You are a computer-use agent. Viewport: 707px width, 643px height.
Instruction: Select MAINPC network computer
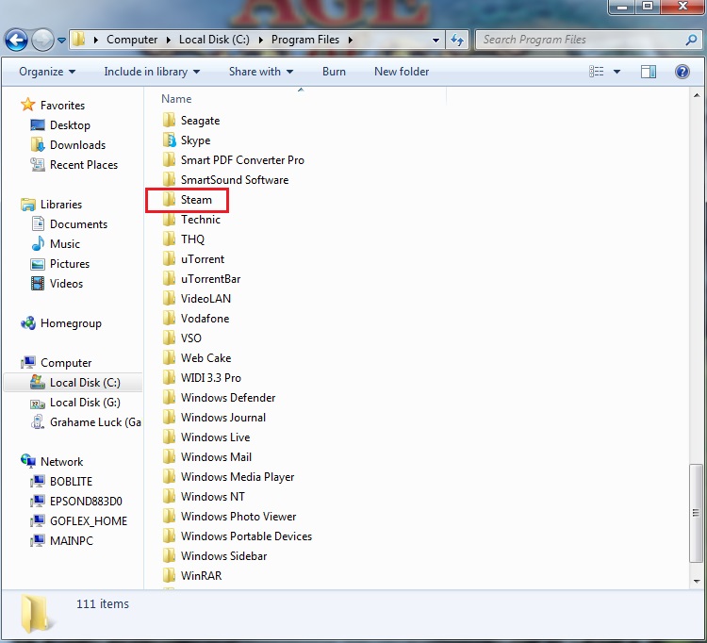[x=72, y=540]
